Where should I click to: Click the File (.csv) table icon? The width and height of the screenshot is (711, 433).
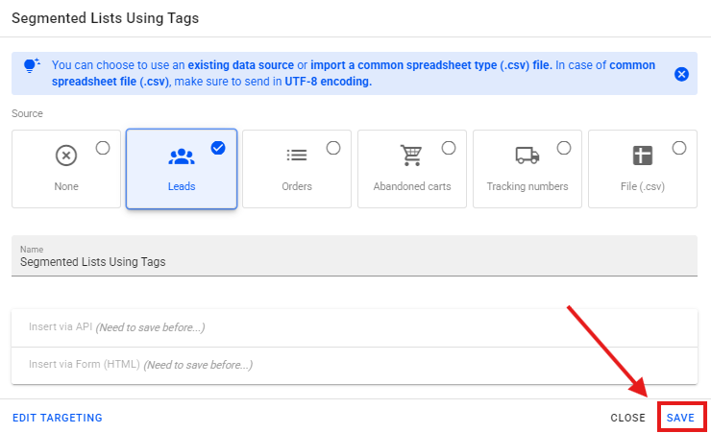pyautogui.click(x=642, y=156)
